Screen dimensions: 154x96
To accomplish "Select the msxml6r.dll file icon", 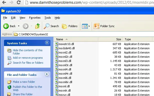I will 57,82.
